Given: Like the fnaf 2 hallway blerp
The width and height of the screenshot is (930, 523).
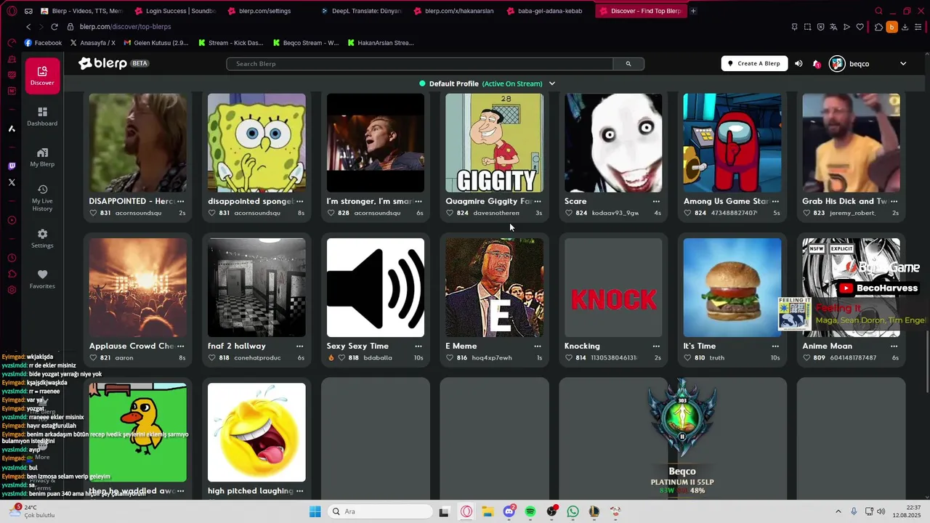Looking at the screenshot, I should click(213, 357).
